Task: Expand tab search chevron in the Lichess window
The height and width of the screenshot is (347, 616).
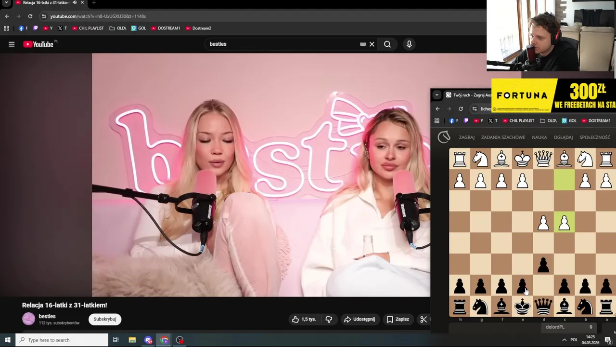Action: [x=436, y=95]
